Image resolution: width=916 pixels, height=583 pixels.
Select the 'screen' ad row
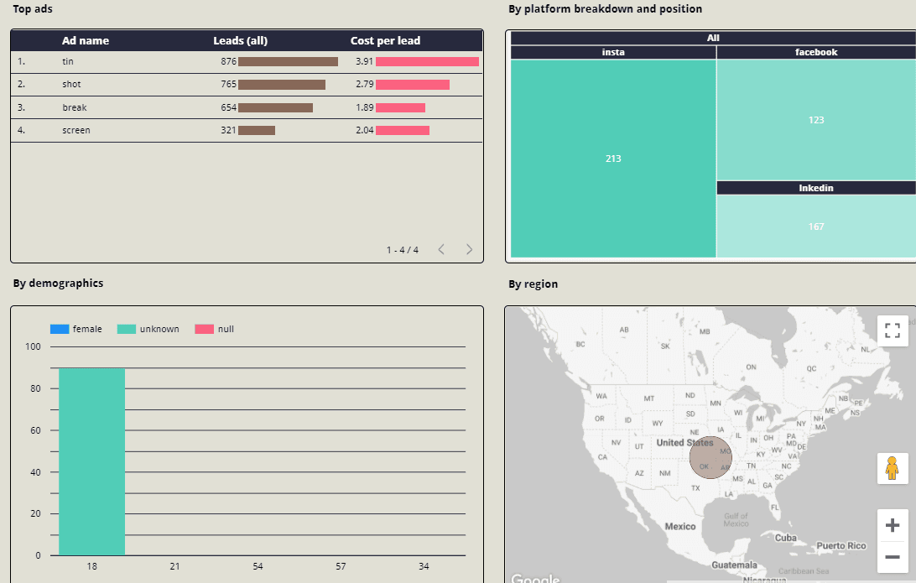pos(247,130)
